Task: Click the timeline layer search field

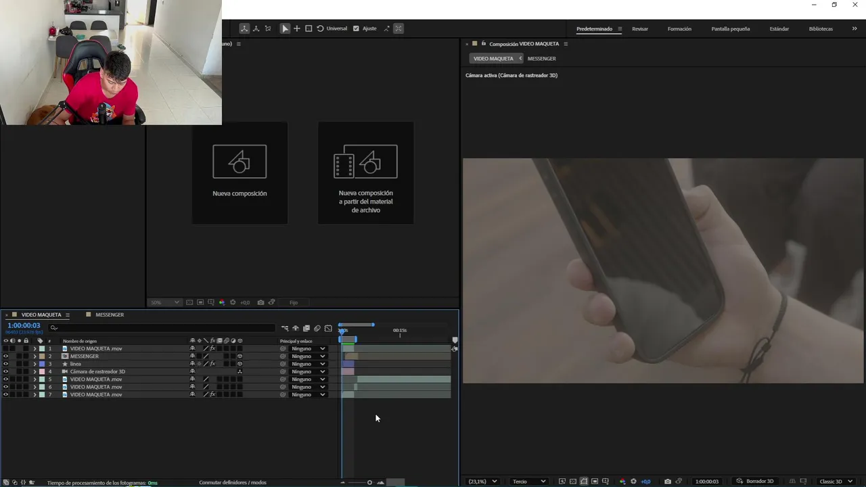Action: pos(162,328)
